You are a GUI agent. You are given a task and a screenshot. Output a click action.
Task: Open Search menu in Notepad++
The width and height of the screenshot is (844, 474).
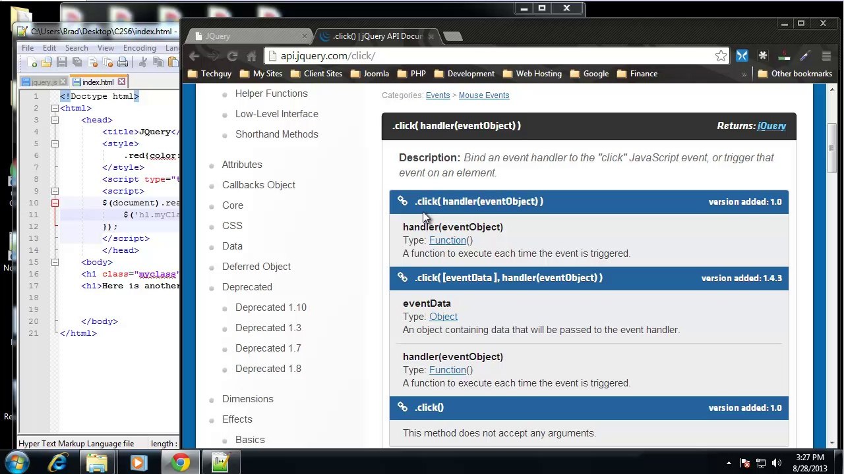[76, 48]
